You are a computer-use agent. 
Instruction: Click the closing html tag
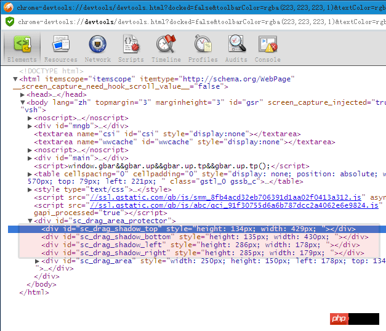point(34,292)
